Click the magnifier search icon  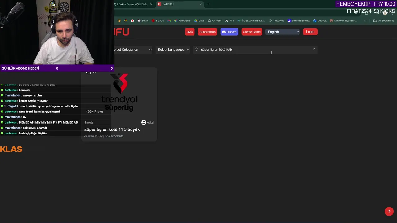tap(197, 50)
